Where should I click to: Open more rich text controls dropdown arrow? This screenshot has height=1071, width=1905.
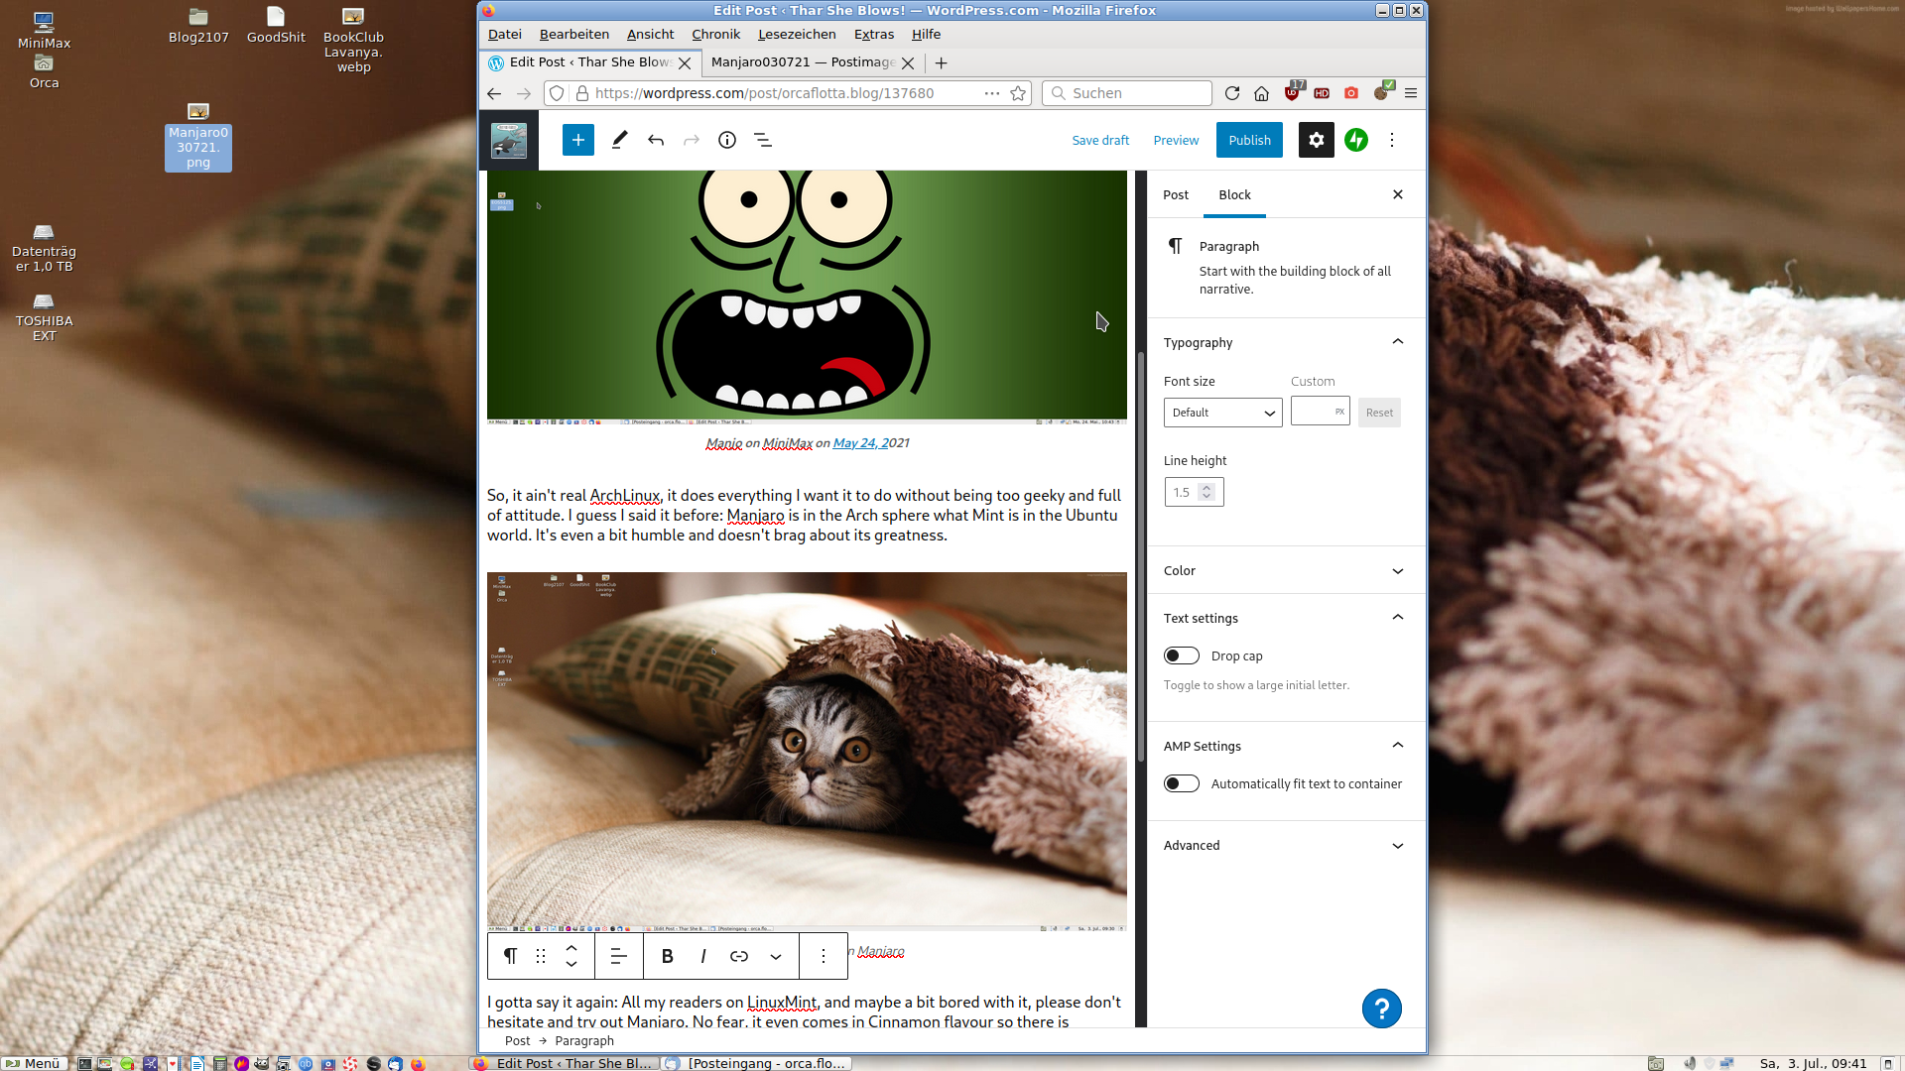776,956
